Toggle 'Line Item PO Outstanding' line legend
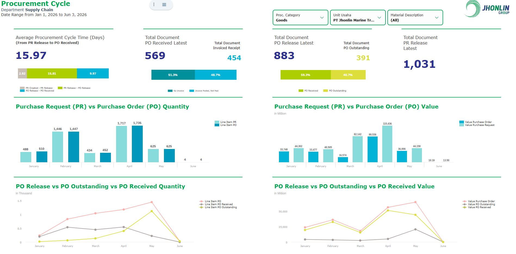 (218, 207)
